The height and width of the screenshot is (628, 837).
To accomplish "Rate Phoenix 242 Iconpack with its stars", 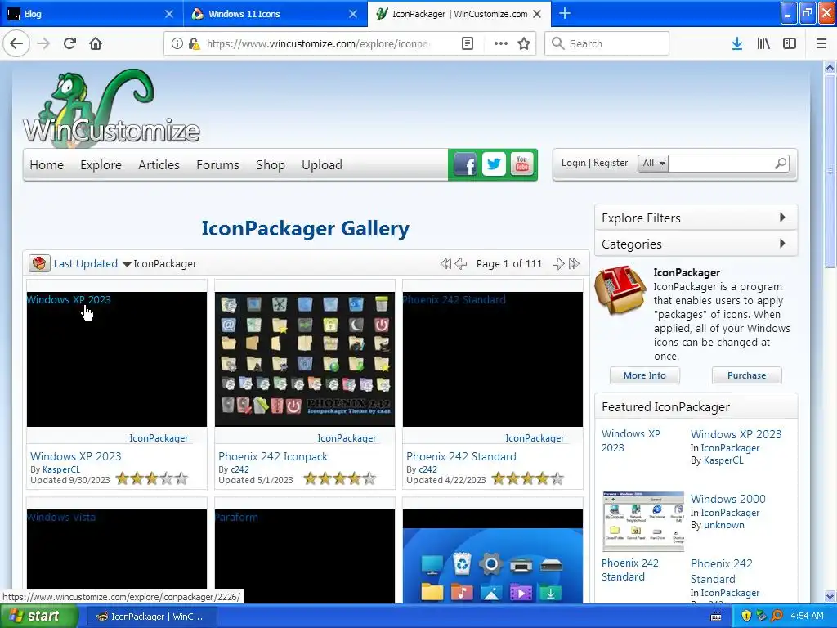I will tap(340, 478).
